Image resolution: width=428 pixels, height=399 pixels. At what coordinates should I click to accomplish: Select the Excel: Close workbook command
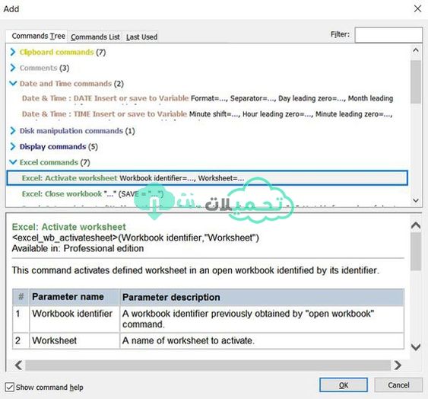click(93, 194)
